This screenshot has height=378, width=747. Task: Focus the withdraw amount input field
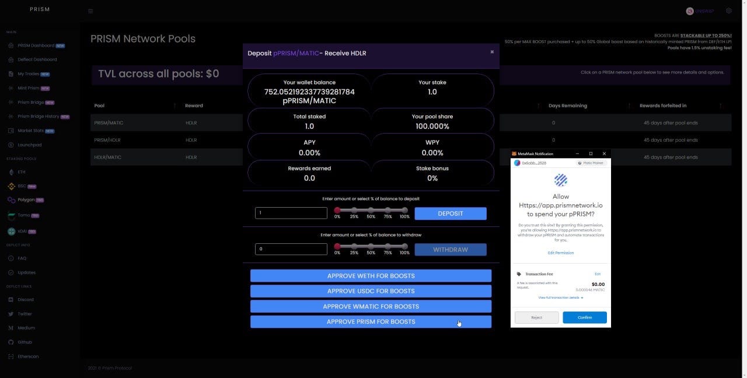[x=291, y=249]
